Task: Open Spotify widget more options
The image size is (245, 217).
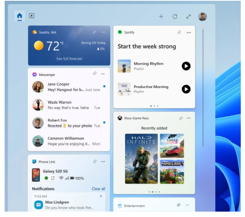Action: tap(189, 33)
